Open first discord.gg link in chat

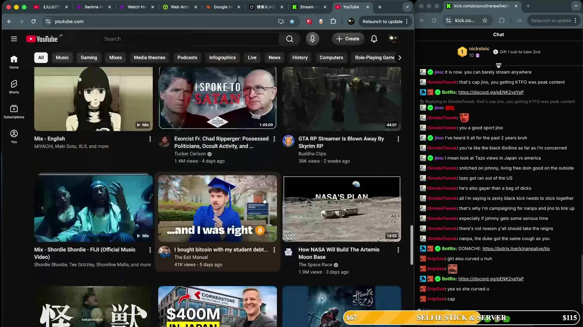point(491,92)
